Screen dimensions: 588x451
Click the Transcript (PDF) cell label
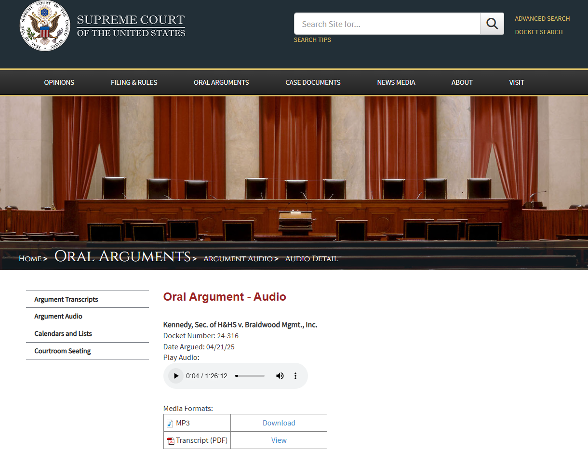pyautogui.click(x=201, y=440)
